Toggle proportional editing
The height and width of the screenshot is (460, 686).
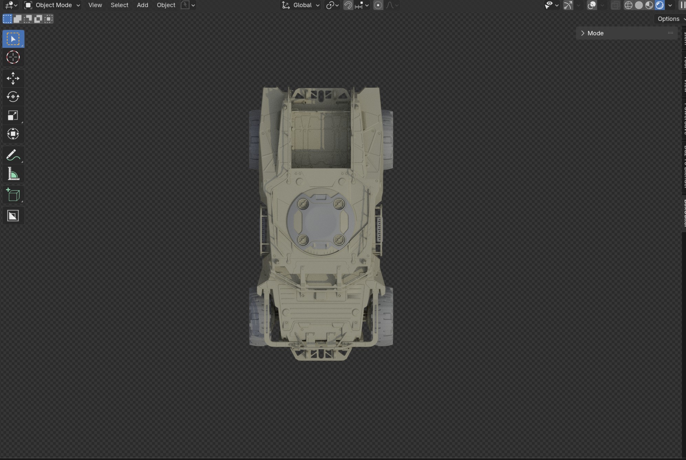coord(378,5)
